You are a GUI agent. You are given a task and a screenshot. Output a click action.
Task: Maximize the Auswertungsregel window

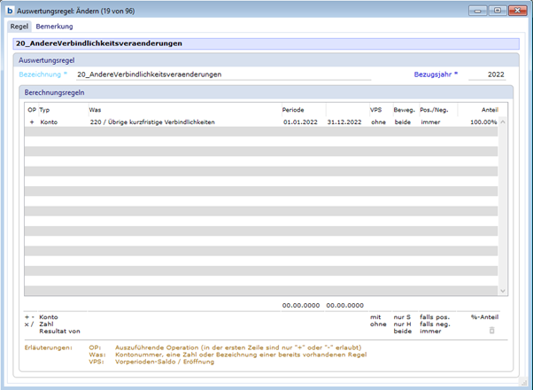[497, 11]
